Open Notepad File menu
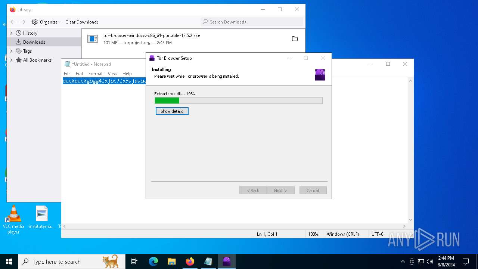The image size is (478, 269). pyautogui.click(x=67, y=74)
